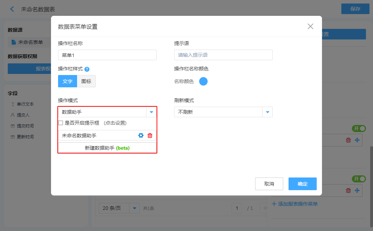Viewport: 373px width, 231px height.
Task: Expand the 操作模式 dropdown
Action: 151,112
